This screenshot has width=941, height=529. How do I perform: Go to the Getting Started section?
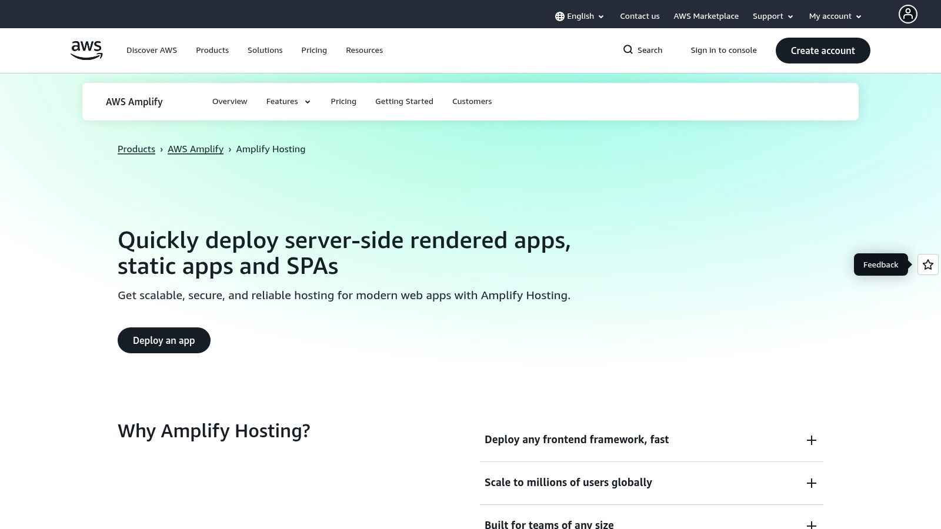[404, 101]
